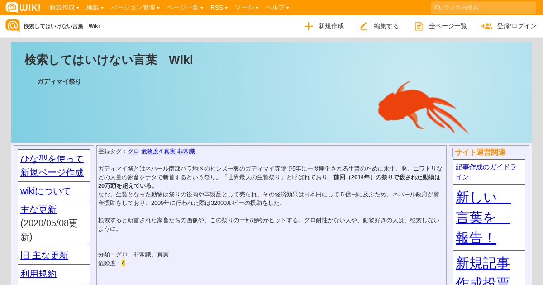Click the @WIKI logo in orange top bar

pos(23,7)
